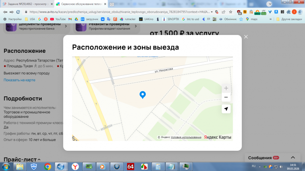The height and width of the screenshot is (171, 305).
Task: Open Документы проверены badge arrow
Action: pos(66,26)
